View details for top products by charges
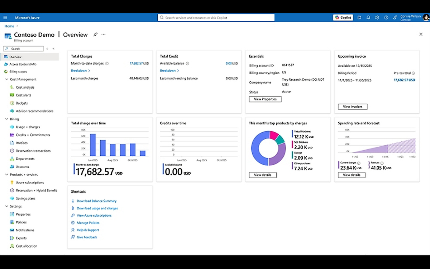Viewport: 430px width, 269px height. [263, 175]
